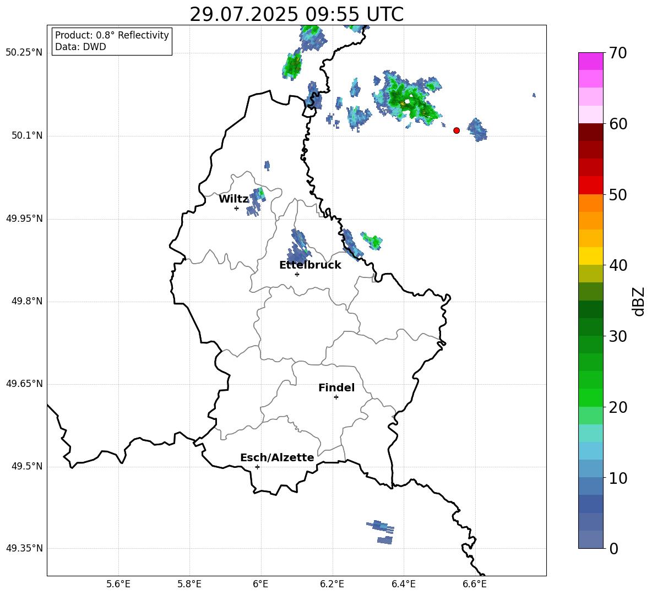The height and width of the screenshot is (595, 652).
Task: Click the 49.8°N latitude label
Action: point(27,301)
